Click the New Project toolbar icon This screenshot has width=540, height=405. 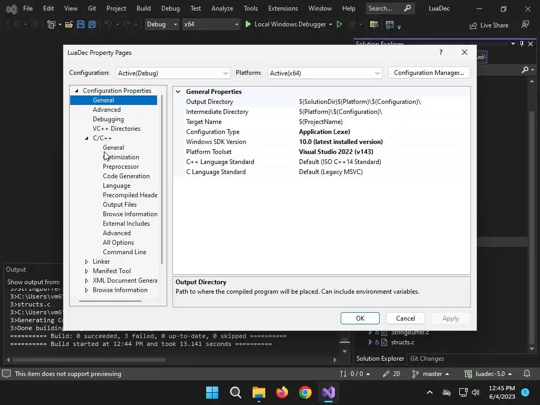tap(51, 24)
